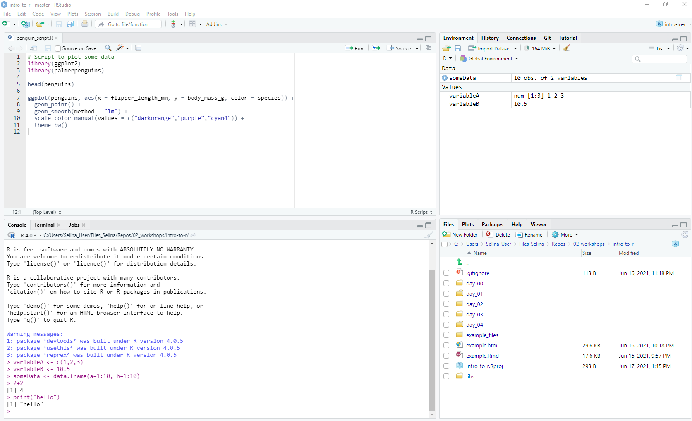The height and width of the screenshot is (421, 692).
Task: Open the intro-to-r.Rproj file link
Action: click(x=484, y=366)
